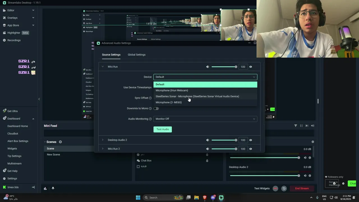Click the End Stream button
Viewport: 359px width, 202px height.
(302, 189)
